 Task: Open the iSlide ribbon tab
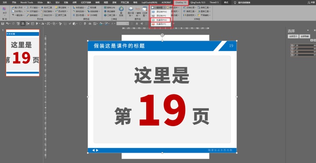pyautogui.click(x=40, y=3)
